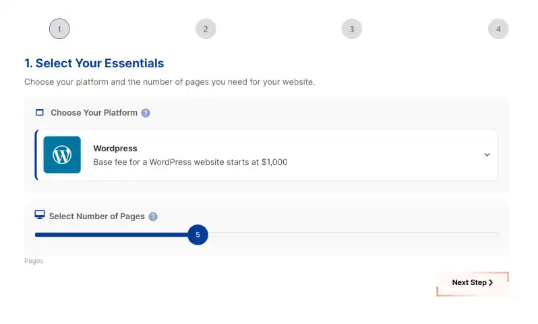This screenshot has height=324, width=538.
Task: Click the unfilled part of the pages slider track
Action: coord(351,235)
